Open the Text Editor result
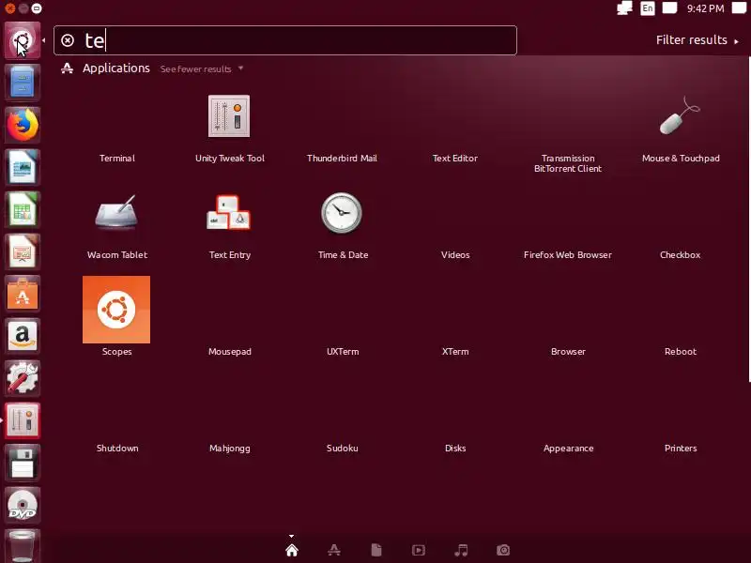This screenshot has width=751, height=563. click(x=455, y=158)
